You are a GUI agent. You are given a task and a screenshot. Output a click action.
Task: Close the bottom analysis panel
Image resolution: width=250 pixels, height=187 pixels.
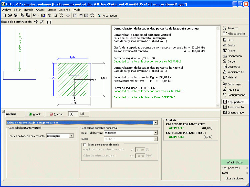pyautogui.click(x=3, y=112)
